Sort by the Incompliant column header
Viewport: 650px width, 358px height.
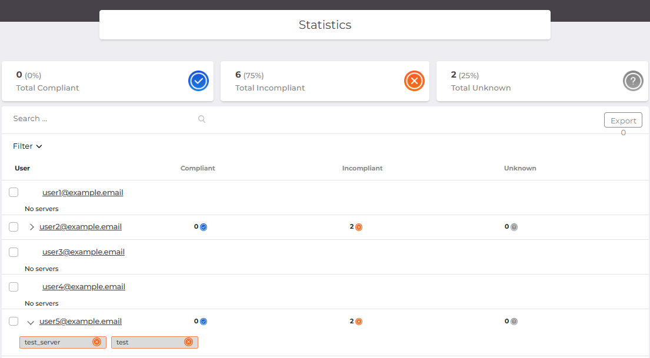tap(362, 168)
